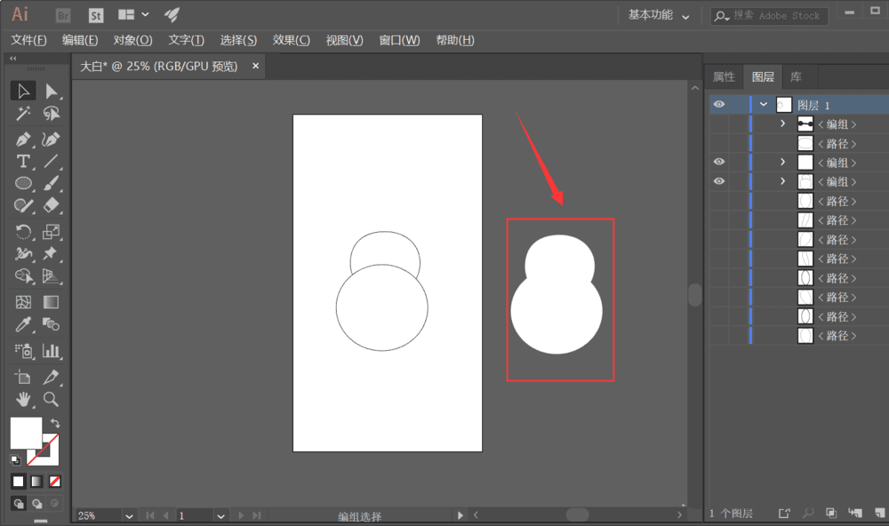The height and width of the screenshot is (526, 889).
Task: Toggle Draw Behind mode
Action: click(x=36, y=503)
